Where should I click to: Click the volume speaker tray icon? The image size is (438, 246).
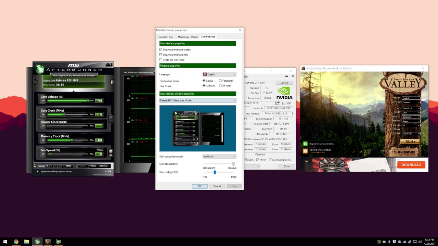420,242
